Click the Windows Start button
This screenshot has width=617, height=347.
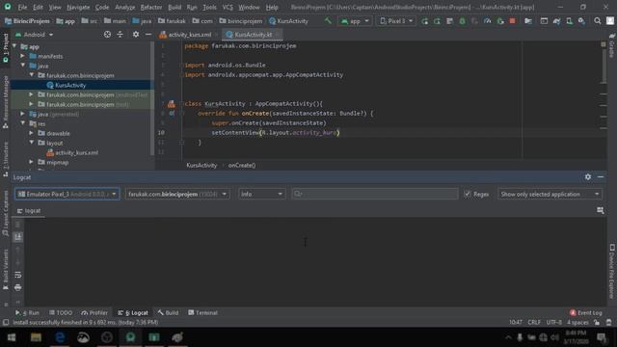(x=12, y=337)
